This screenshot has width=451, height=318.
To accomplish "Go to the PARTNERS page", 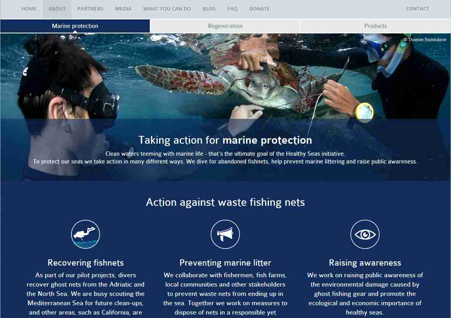I will point(90,9).
